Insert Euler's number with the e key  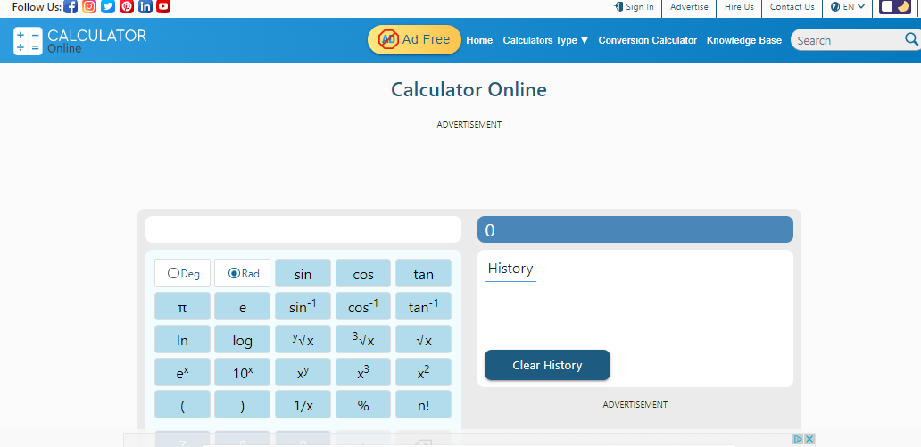click(243, 306)
